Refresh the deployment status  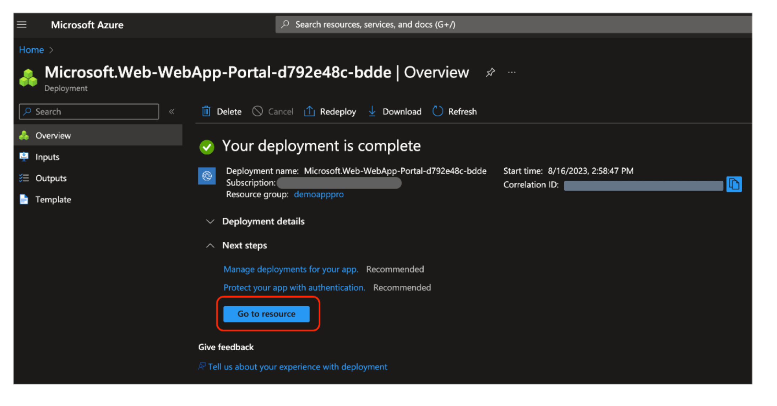438,111
